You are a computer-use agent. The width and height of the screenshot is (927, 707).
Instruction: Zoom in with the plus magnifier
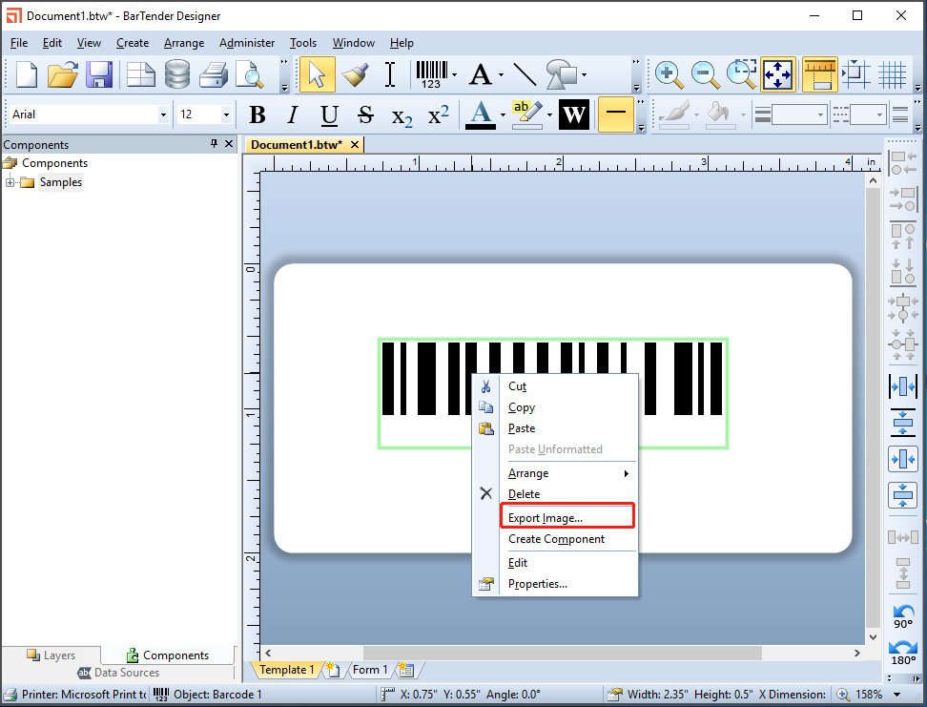[669, 74]
